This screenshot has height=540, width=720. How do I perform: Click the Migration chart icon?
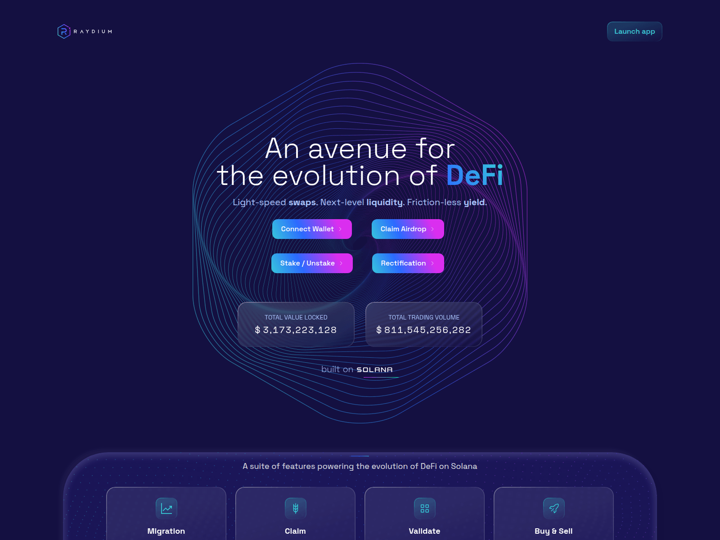(166, 508)
